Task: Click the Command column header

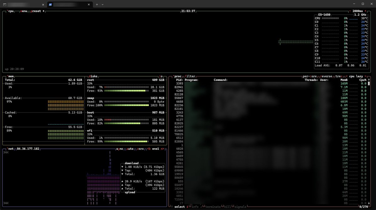Action: 221,80
